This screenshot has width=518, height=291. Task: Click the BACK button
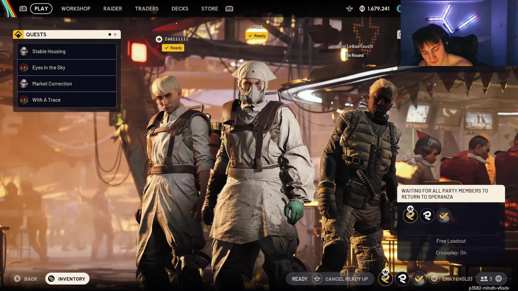pos(30,279)
